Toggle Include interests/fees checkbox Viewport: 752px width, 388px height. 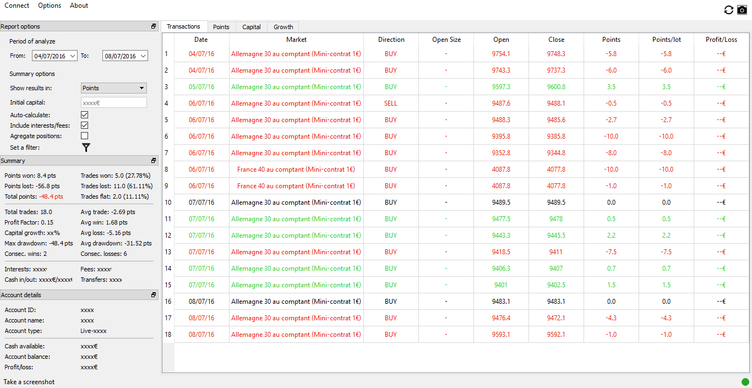(x=85, y=125)
